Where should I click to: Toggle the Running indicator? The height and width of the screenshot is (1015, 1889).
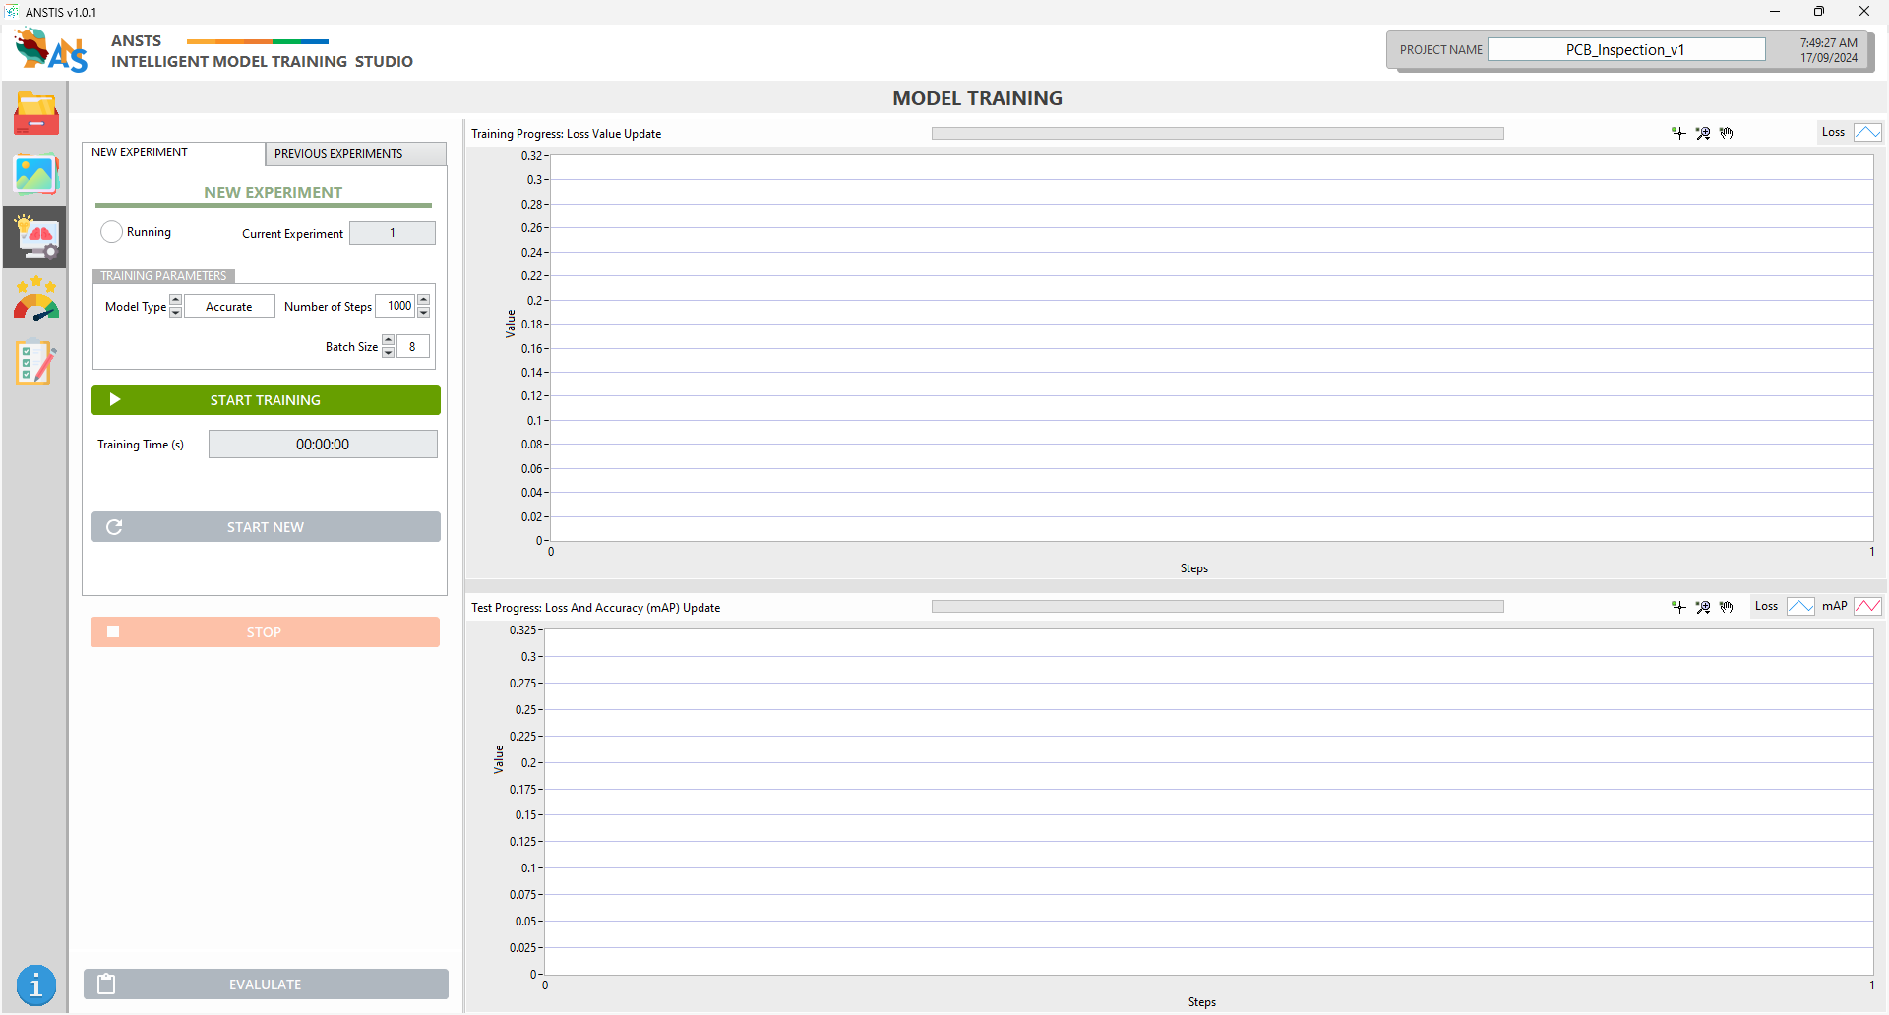pos(111,232)
